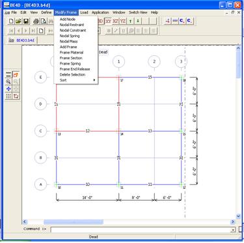Click in the Command input field
The width and height of the screenshot is (244, 243).
pos(141,230)
